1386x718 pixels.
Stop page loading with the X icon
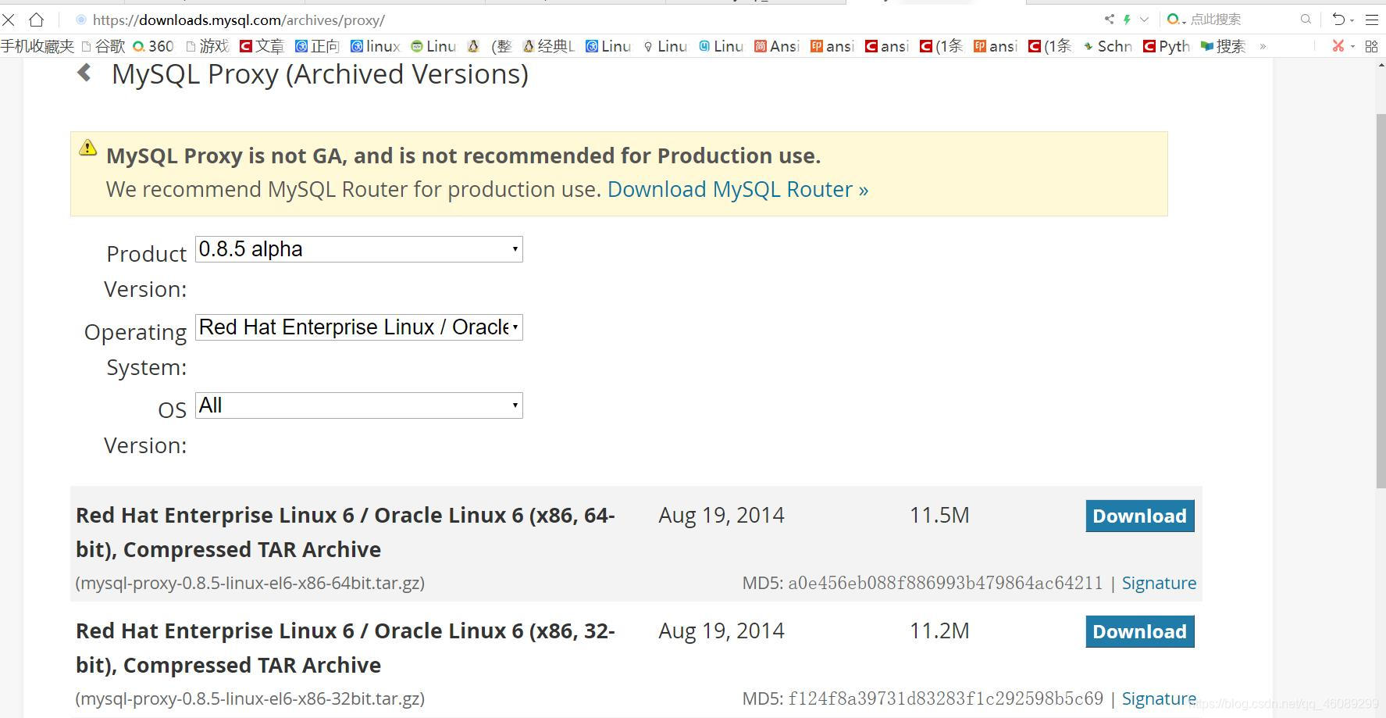tap(9, 20)
